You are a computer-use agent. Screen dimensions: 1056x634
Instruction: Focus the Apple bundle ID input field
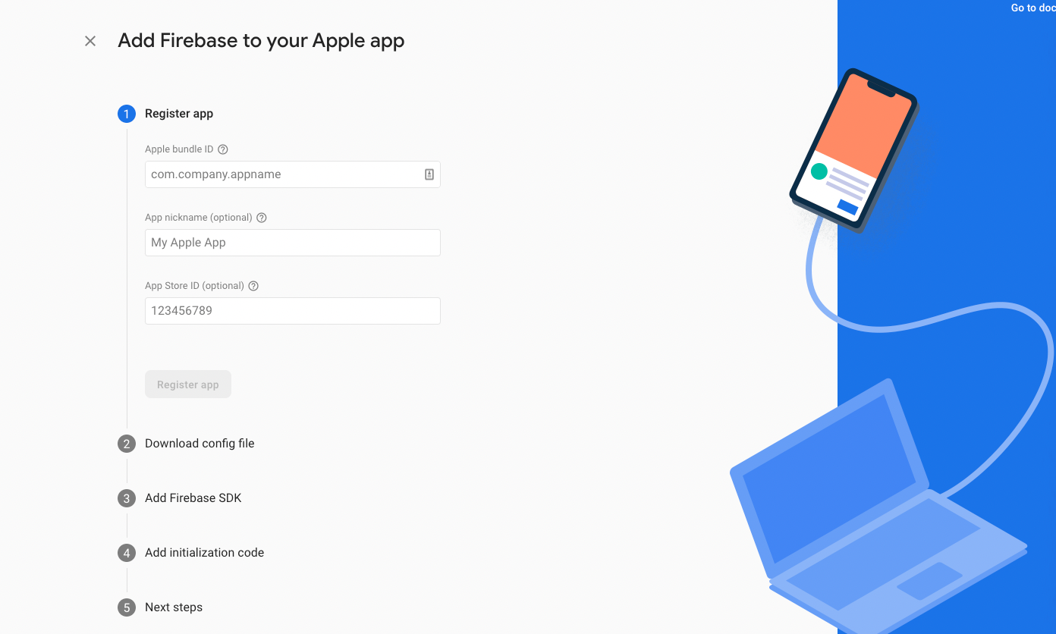point(293,174)
